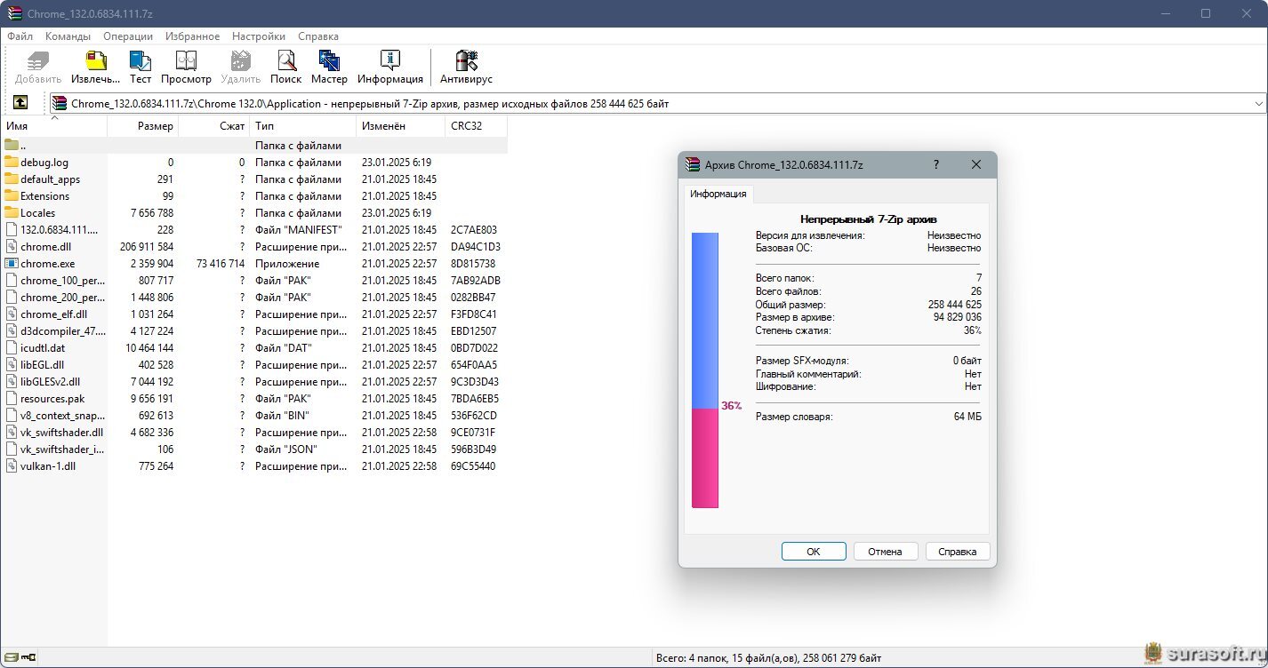This screenshot has height=668, width=1268.
Task: Go up one level using arrow button
Action: tap(20, 103)
